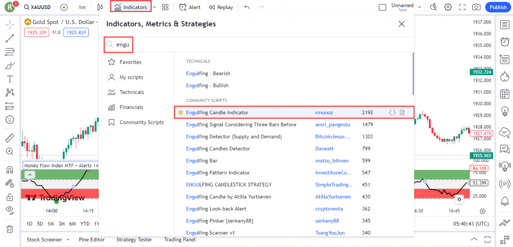The width and height of the screenshot is (513, 247).
Task: Expand the Stock Screener dropdown
Action: pyautogui.click(x=69, y=239)
